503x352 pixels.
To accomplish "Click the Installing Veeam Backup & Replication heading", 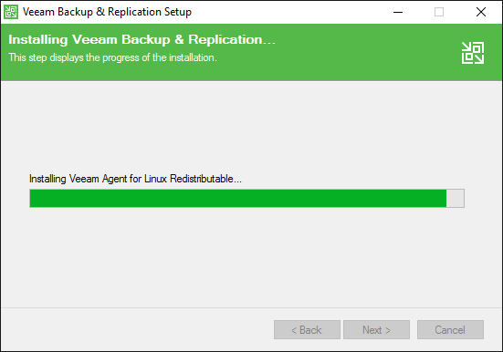I will [x=141, y=40].
